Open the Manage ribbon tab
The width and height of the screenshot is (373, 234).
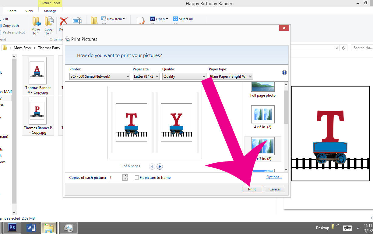[50, 11]
